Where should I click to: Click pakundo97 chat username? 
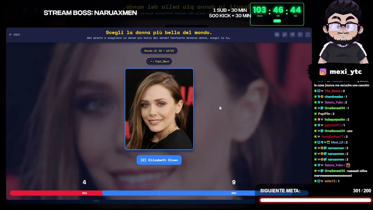pyautogui.click(x=332, y=125)
